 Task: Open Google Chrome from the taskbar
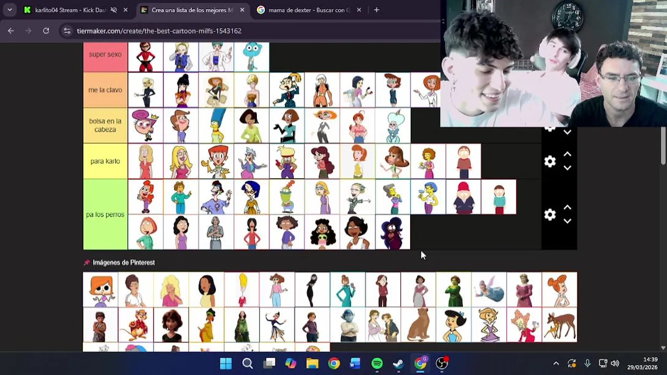click(334, 364)
